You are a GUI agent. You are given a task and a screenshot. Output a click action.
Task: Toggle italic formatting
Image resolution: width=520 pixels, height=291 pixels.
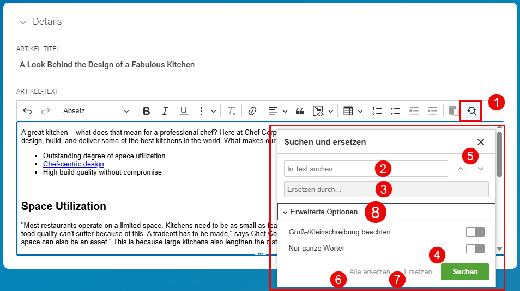pyautogui.click(x=165, y=111)
